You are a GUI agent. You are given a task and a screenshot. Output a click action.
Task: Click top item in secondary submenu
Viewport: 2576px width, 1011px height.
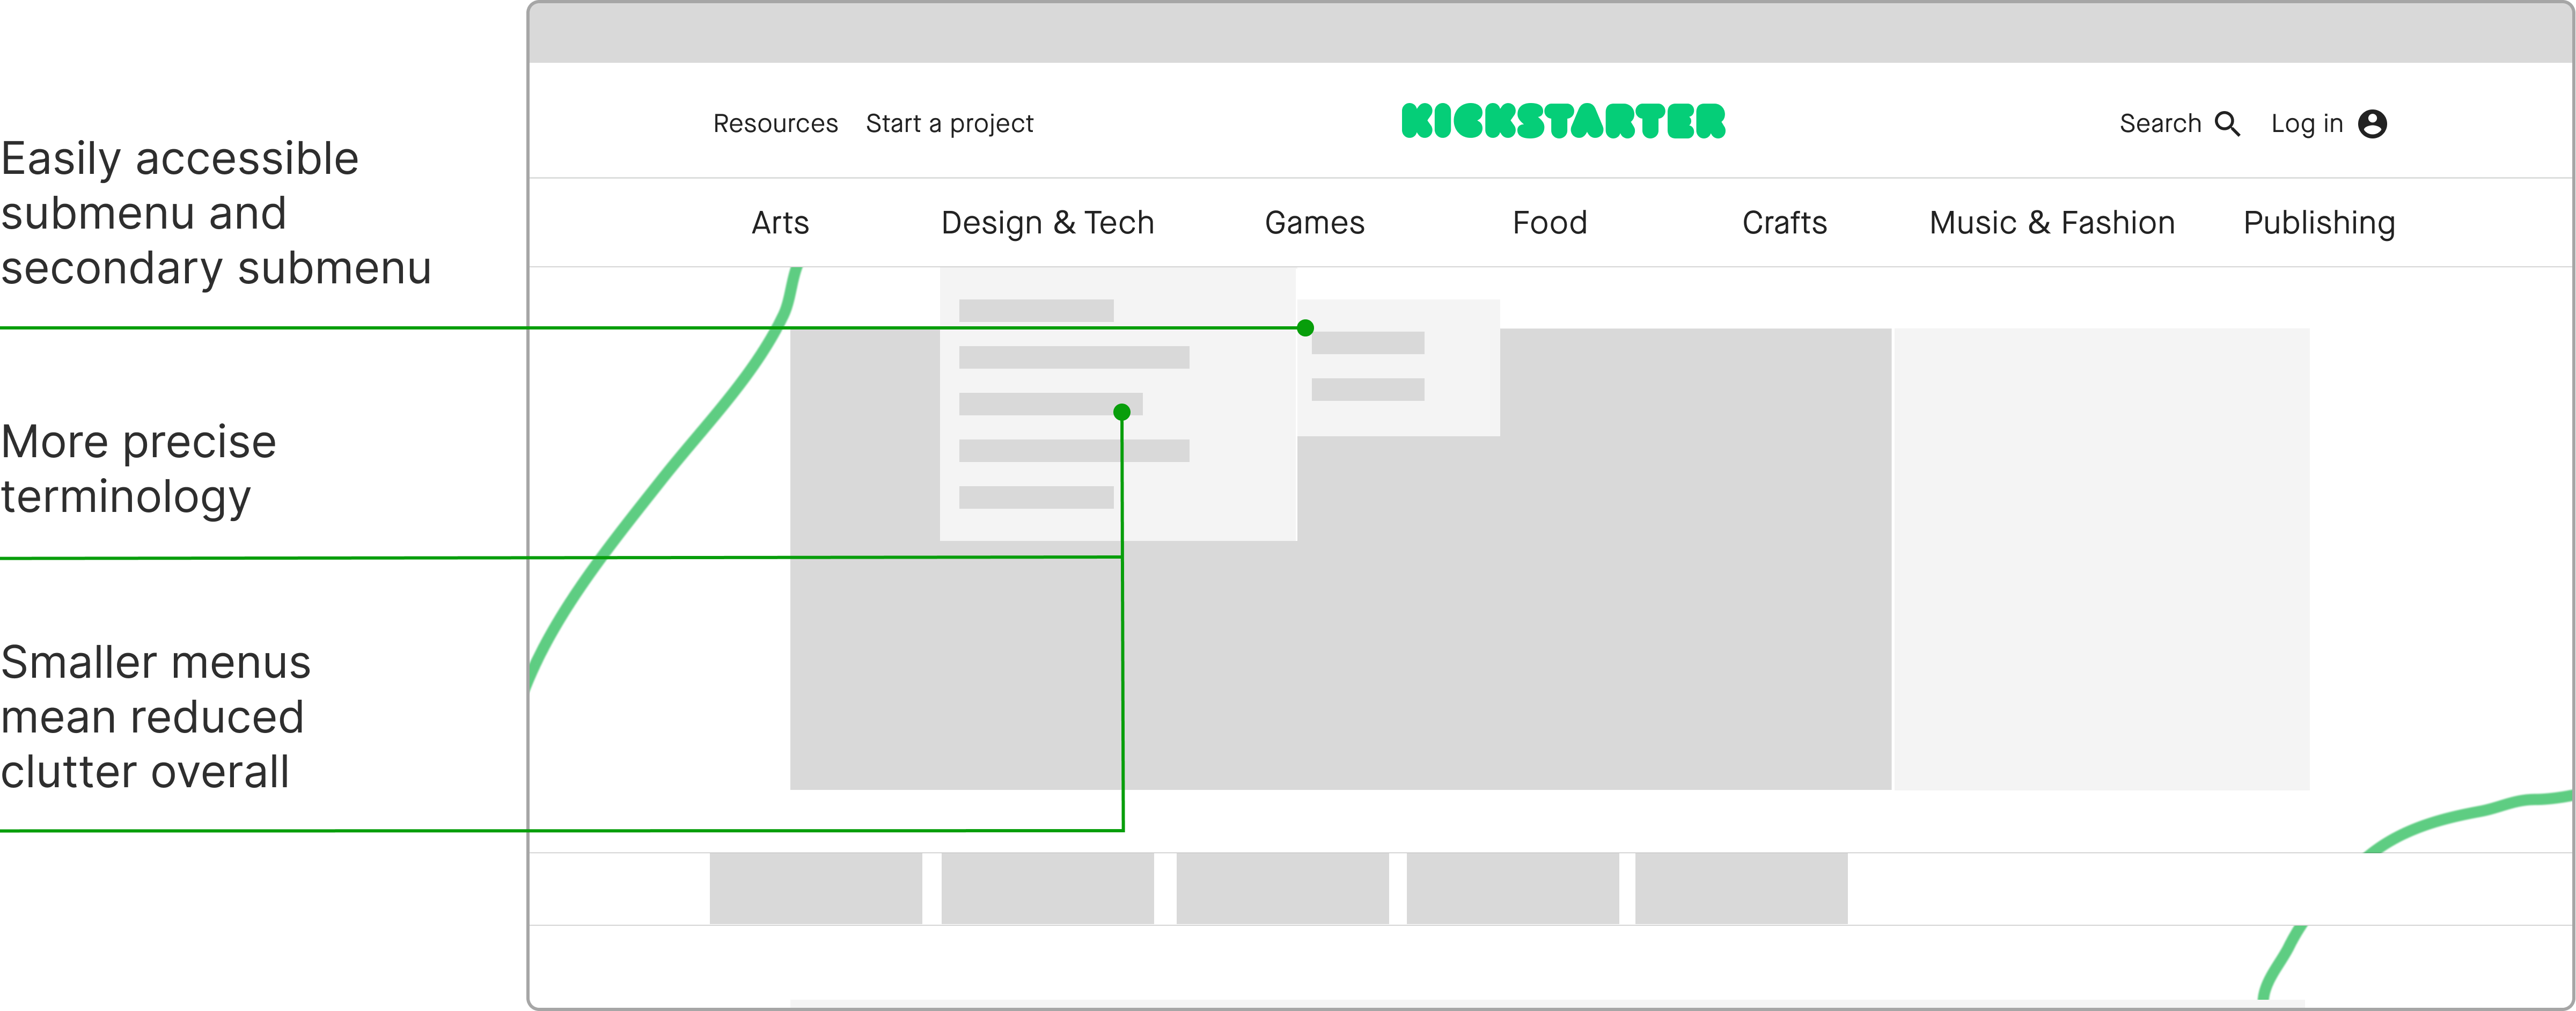[1367, 343]
